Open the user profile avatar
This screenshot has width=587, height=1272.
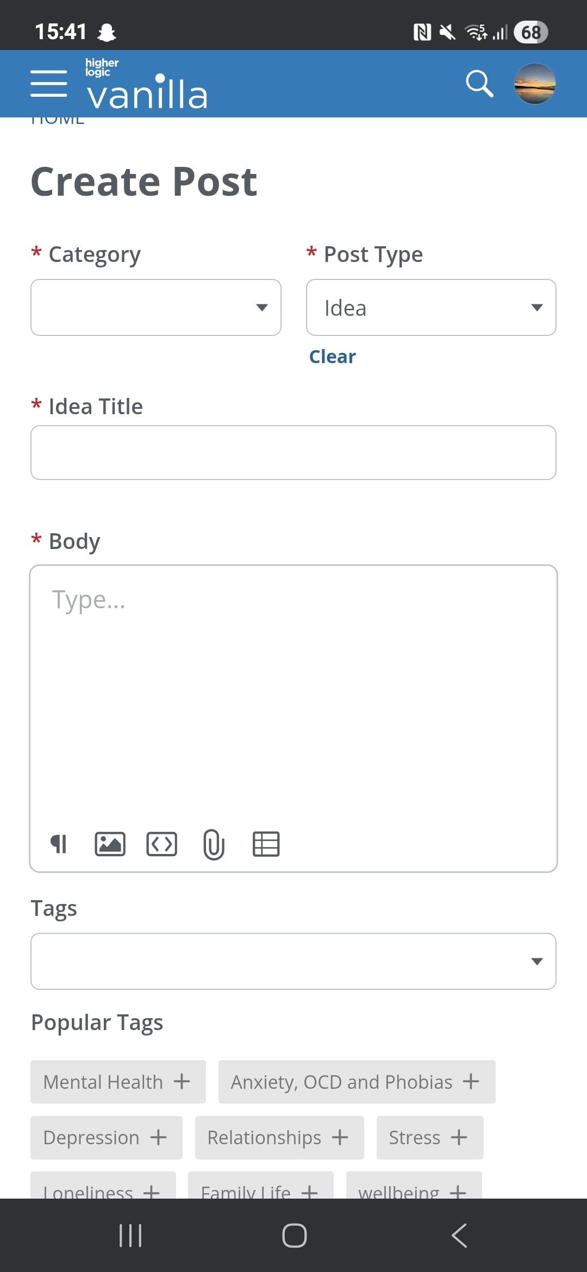[535, 84]
